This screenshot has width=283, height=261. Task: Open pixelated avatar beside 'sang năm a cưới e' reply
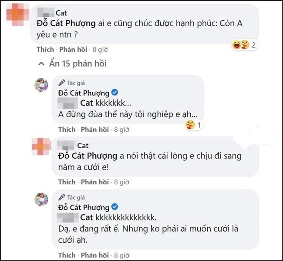click(41, 147)
